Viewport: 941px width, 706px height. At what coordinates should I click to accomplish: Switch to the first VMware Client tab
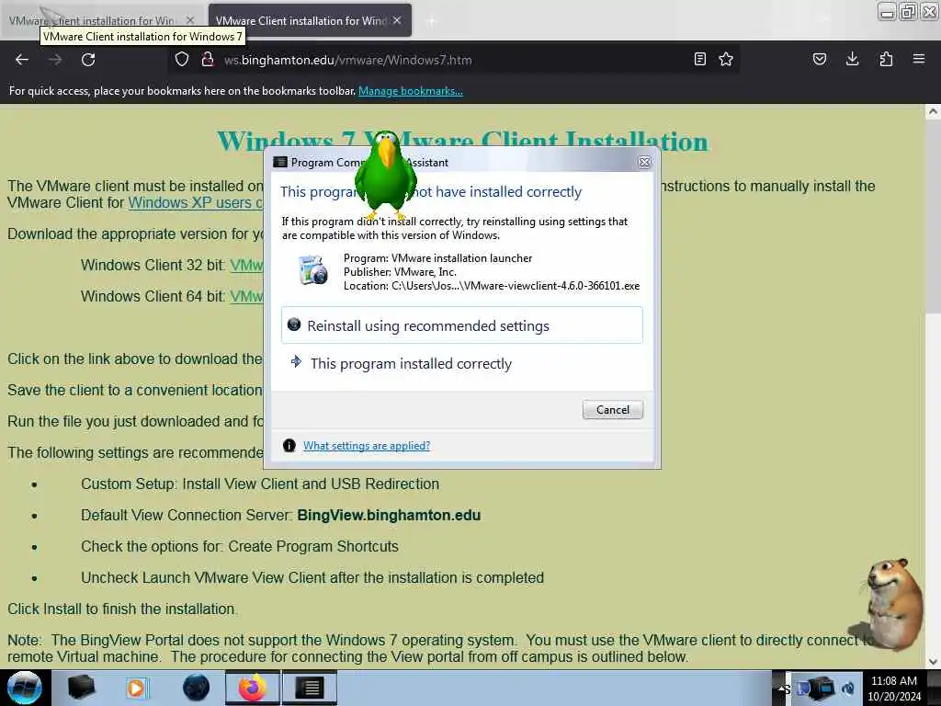[x=102, y=20]
